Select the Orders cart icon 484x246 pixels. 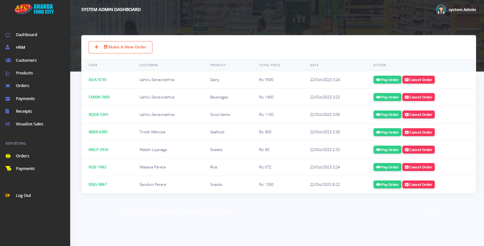(x=8, y=85)
